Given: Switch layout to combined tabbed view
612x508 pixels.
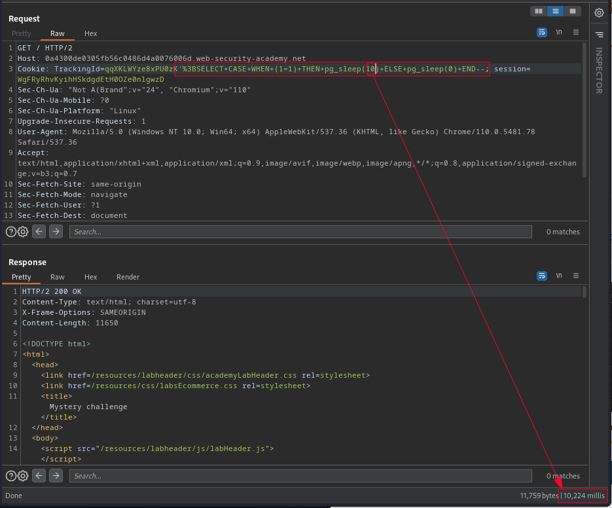Looking at the screenshot, I should point(573,11).
